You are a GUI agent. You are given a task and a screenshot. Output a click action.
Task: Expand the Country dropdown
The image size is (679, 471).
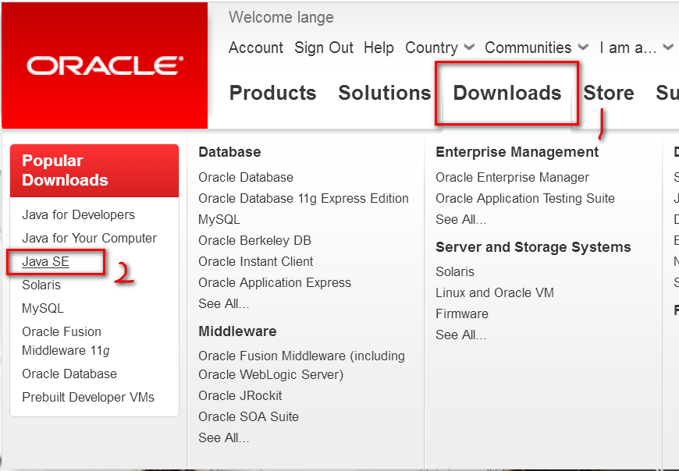439,48
